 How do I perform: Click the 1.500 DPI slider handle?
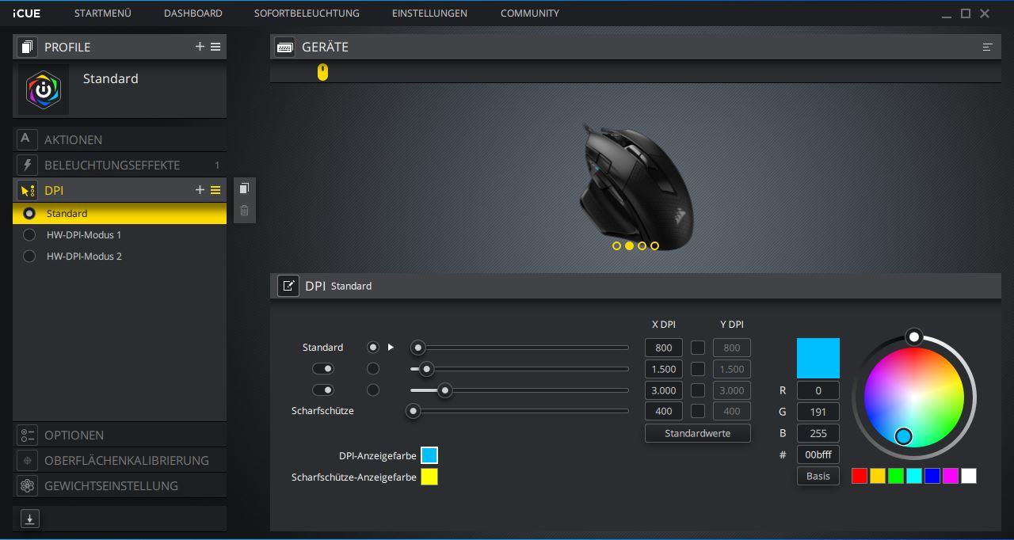[427, 368]
